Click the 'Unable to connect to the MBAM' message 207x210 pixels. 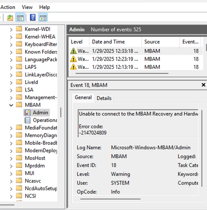pos(139,114)
